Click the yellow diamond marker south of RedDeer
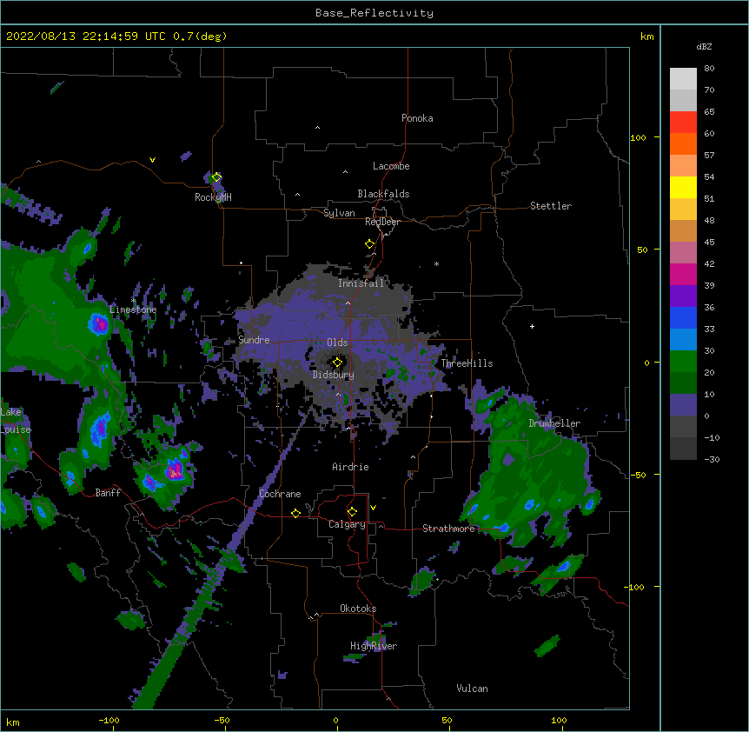 pos(370,244)
